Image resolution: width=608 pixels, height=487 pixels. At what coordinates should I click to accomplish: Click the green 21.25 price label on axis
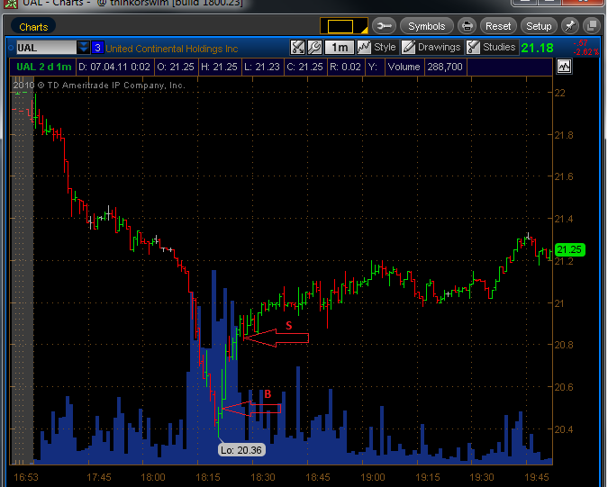click(x=569, y=249)
